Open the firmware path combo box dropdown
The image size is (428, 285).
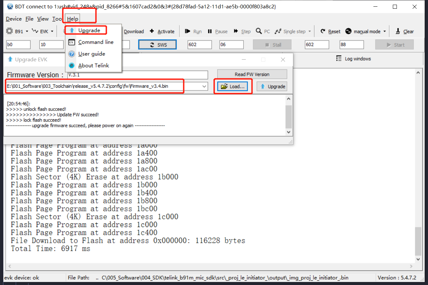point(204,86)
